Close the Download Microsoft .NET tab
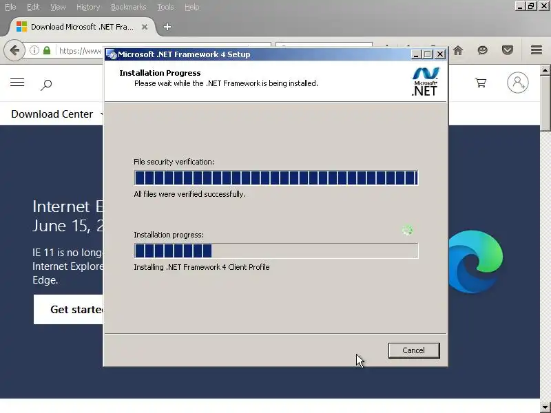 point(145,27)
